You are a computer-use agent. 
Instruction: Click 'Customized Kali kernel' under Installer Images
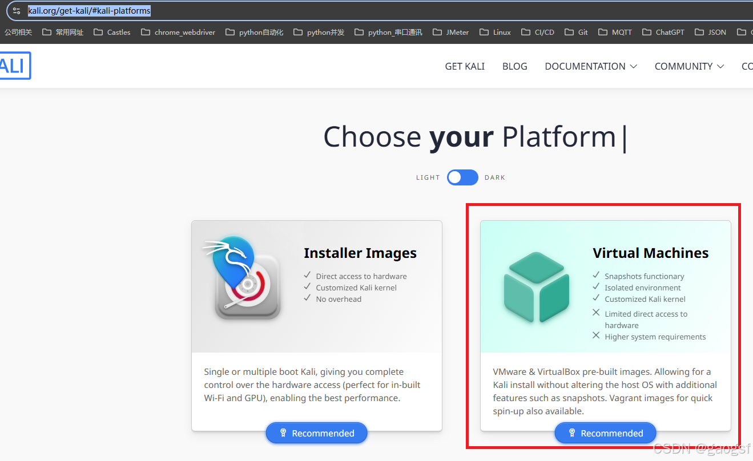pyautogui.click(x=356, y=288)
